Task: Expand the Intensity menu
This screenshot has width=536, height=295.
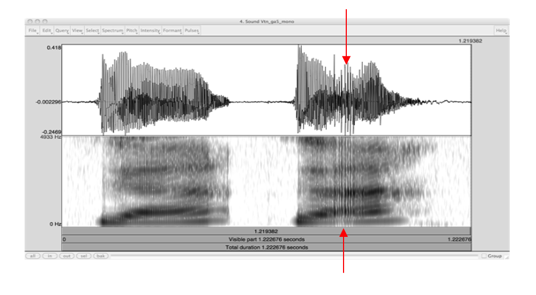Action: 151,31
